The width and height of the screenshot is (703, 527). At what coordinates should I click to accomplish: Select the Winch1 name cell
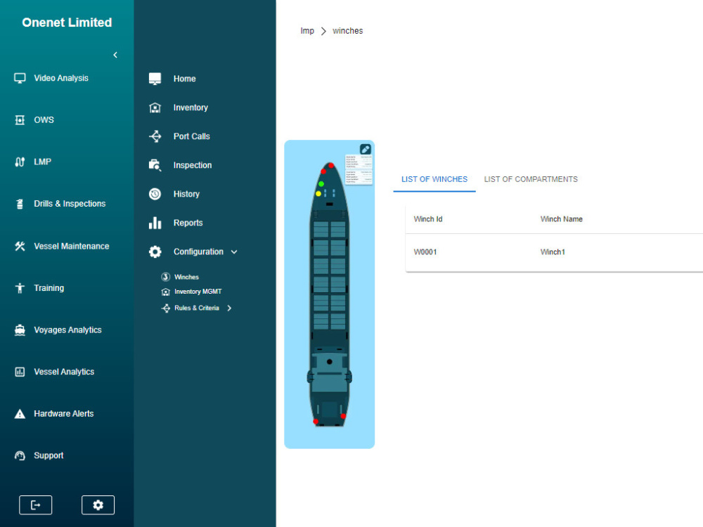(x=553, y=252)
